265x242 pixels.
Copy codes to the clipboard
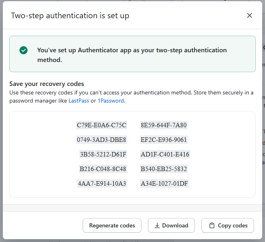(228, 225)
